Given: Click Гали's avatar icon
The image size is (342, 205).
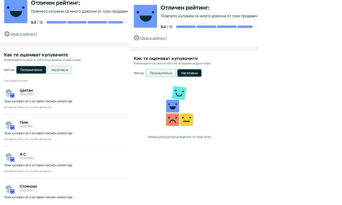Looking at the screenshot, I should [10, 125].
